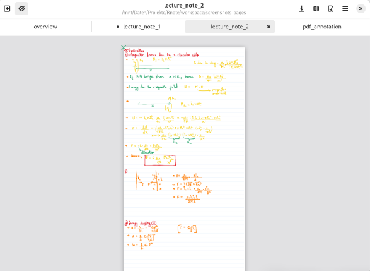The width and height of the screenshot is (370, 271).
Task: Click the red Energy density heading
Action: point(141,223)
